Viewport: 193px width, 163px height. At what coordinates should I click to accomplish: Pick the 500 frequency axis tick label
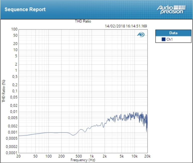pos(79,156)
